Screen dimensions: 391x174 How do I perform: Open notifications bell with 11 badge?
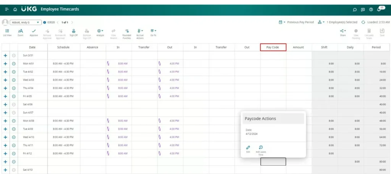coord(379,10)
